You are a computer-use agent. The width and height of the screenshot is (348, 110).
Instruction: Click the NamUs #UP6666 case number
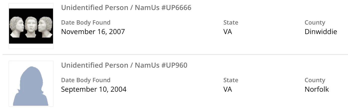pos(163,8)
